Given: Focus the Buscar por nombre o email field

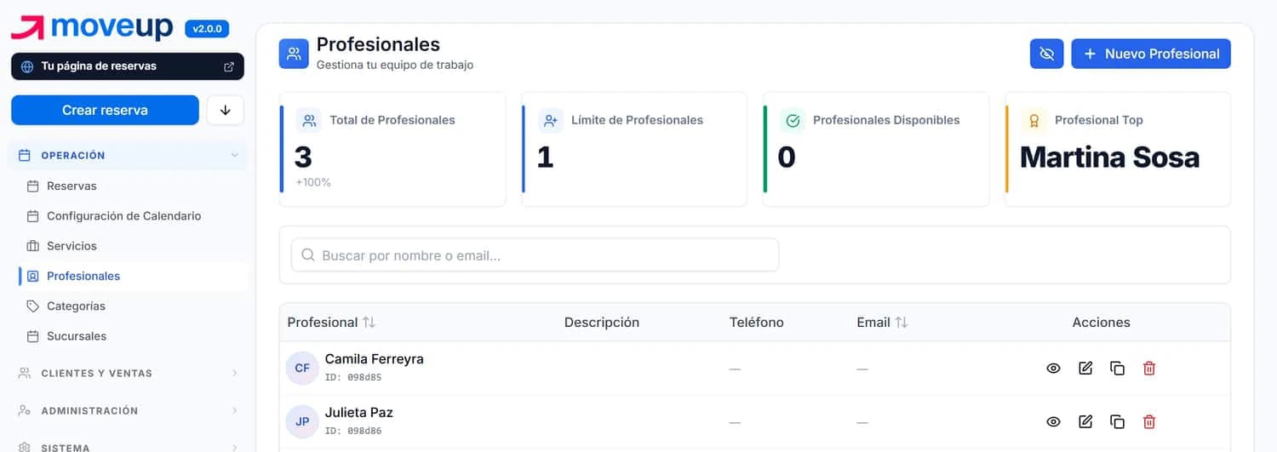Looking at the screenshot, I should 535,255.
